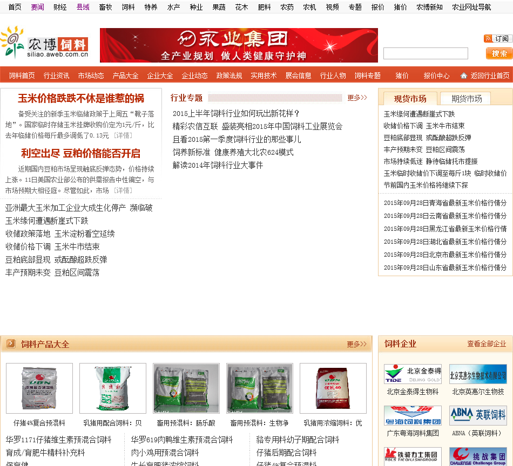Image resolution: width=513 pixels, height=466 pixels.
Task: Open 貉专用料幼子期配合饲料
Action: [298, 440]
